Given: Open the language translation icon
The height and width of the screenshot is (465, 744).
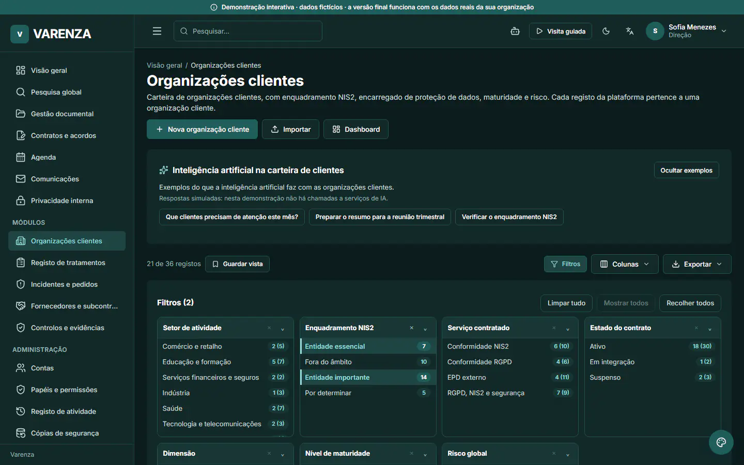Looking at the screenshot, I should tap(630, 31).
